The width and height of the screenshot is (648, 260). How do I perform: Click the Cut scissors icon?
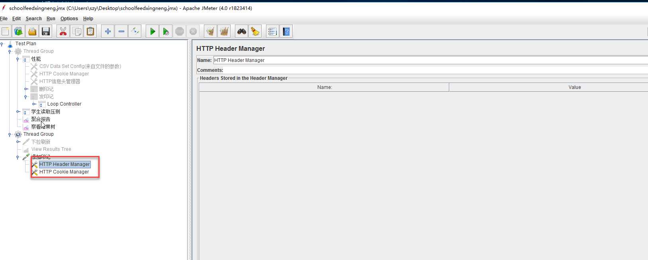[x=63, y=31]
